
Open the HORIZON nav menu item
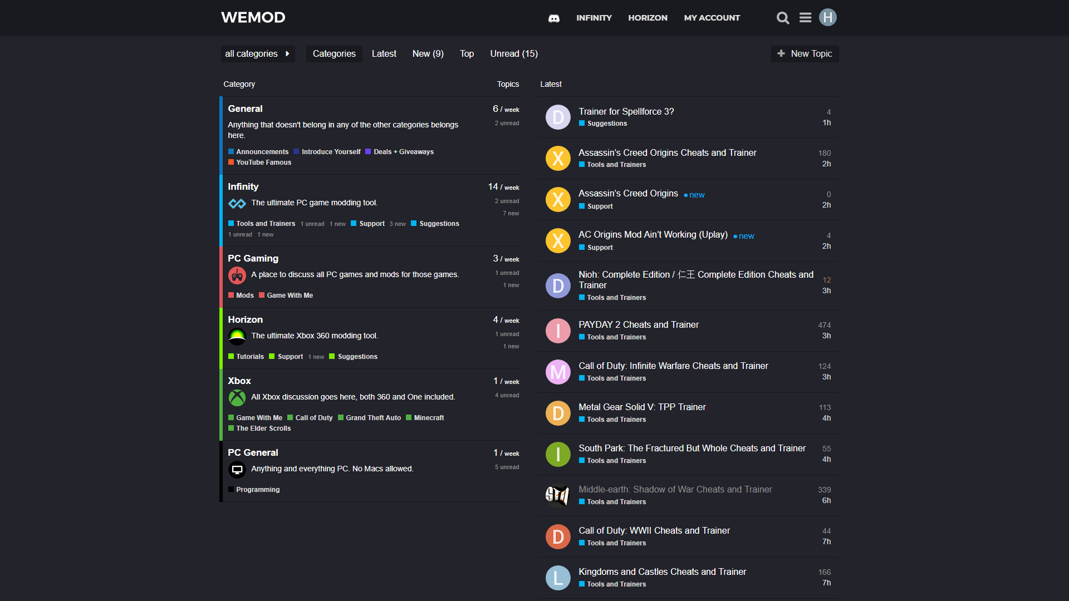[648, 18]
